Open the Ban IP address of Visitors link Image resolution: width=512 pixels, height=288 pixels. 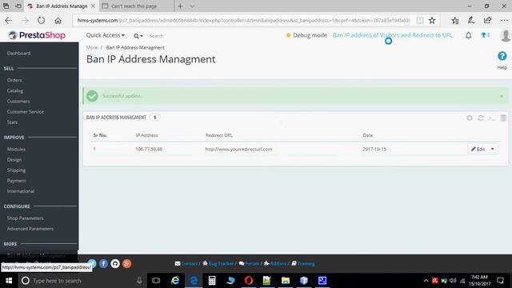click(x=393, y=35)
